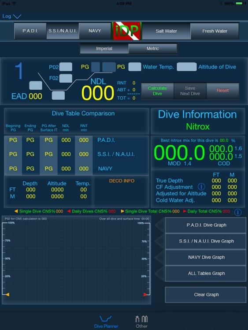Tap orange Single Dive Total CNS% arrow
The width and height of the screenshot is (248, 330).
(x=122, y=211)
